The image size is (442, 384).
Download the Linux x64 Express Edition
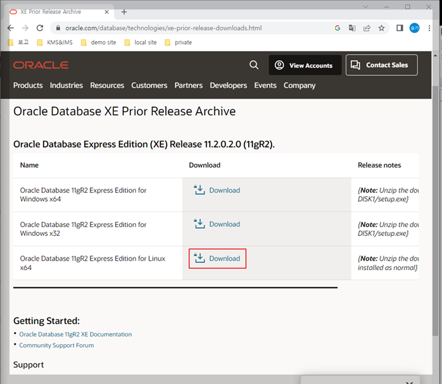pos(217,259)
